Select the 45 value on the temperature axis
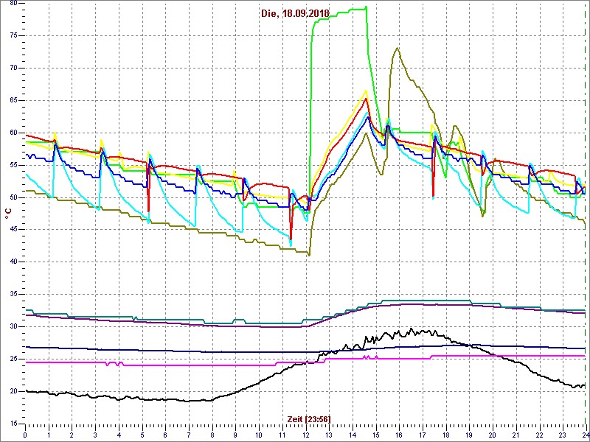This screenshot has height=442, width=590. [x=12, y=230]
